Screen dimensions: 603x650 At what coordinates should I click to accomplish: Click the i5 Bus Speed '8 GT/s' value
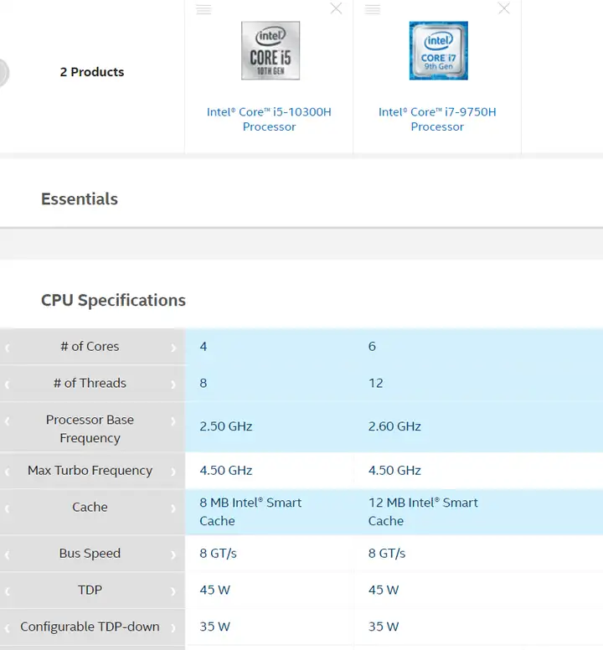218,553
